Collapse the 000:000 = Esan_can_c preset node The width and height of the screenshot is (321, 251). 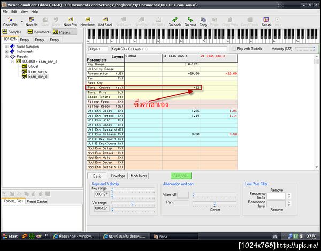[x=13, y=62]
